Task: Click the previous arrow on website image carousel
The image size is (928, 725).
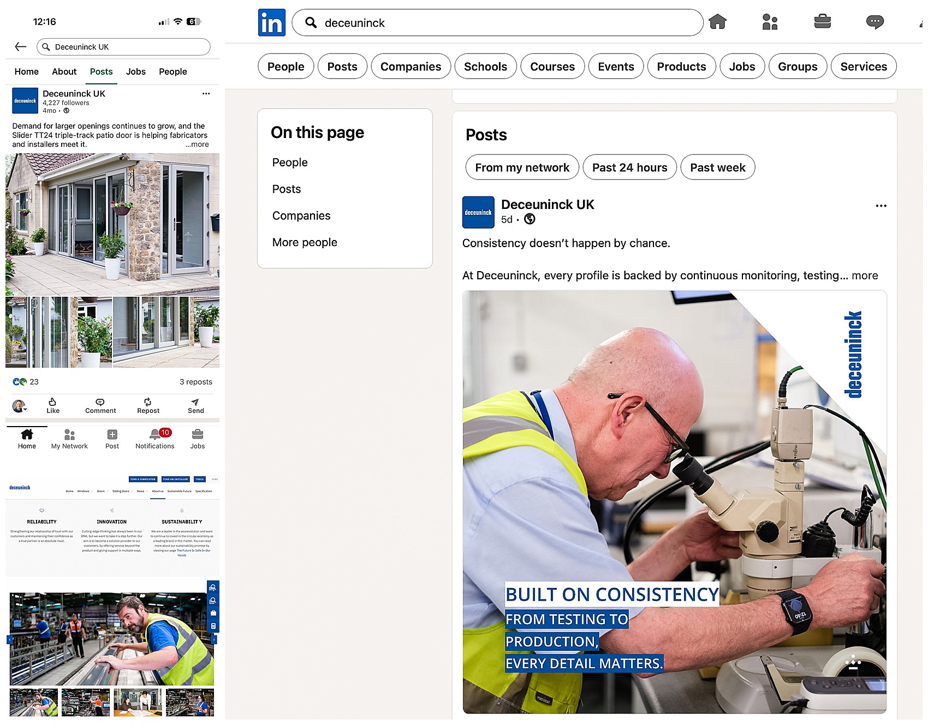Action: [x=9, y=639]
